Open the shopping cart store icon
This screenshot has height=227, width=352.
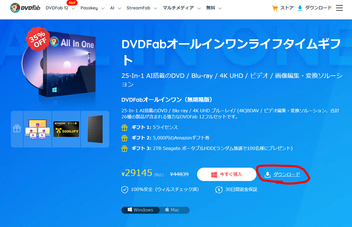coord(275,8)
